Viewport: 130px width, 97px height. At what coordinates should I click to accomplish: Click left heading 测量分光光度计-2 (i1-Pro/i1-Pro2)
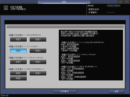tap(26, 58)
